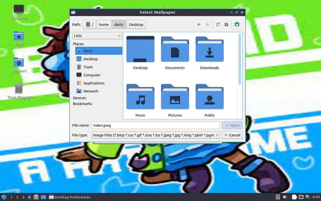Viewport: 321px width, 201px height.
Task: Collapse the Places section header
Action: point(78,44)
